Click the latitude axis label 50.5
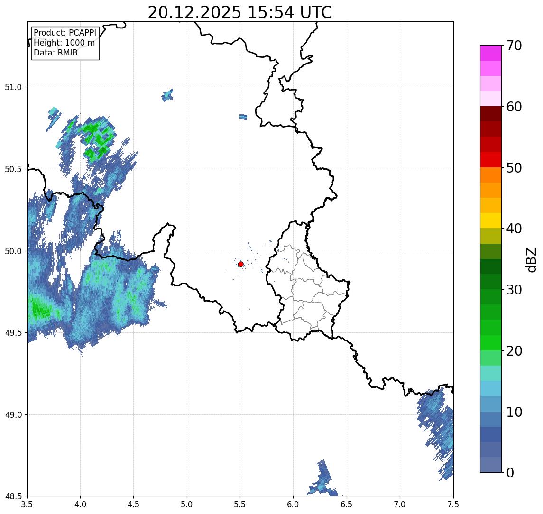This screenshot has width=543, height=514. pos(13,169)
